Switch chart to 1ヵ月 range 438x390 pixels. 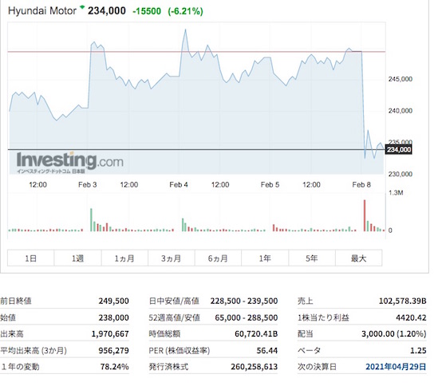(124, 258)
